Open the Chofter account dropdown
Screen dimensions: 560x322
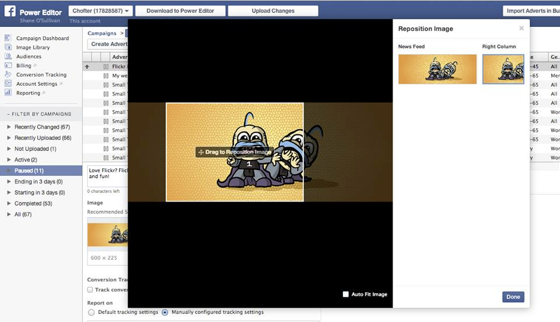click(100, 10)
